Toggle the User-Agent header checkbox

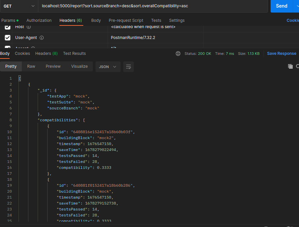pyautogui.click(x=8, y=38)
